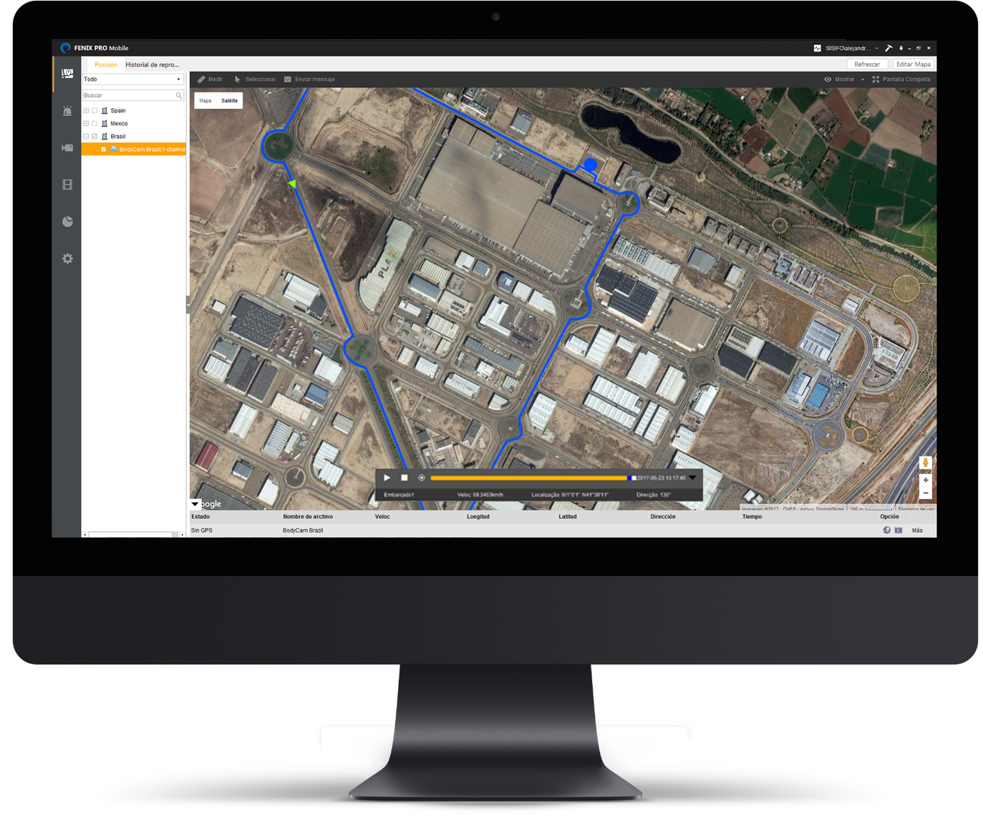Screen dimensions: 983x826
Task: Open the alarm siren sidebar section
Action: 67,111
